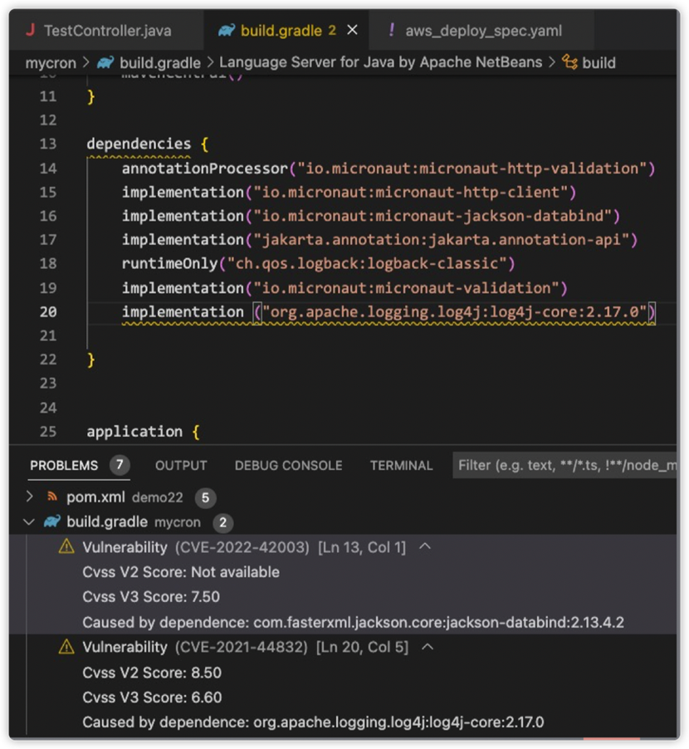Open the aws_deploy_spec.yaml editor tab
This screenshot has width=689, height=749.
tap(483, 31)
